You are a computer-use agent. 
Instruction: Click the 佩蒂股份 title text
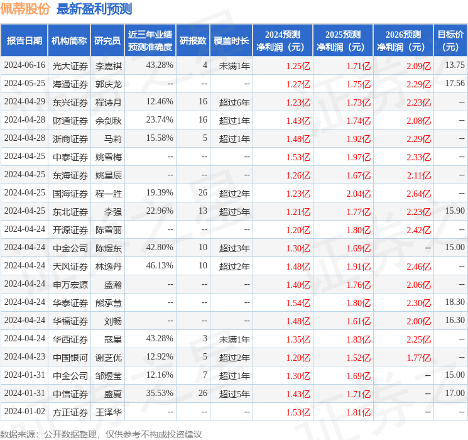(x=25, y=9)
